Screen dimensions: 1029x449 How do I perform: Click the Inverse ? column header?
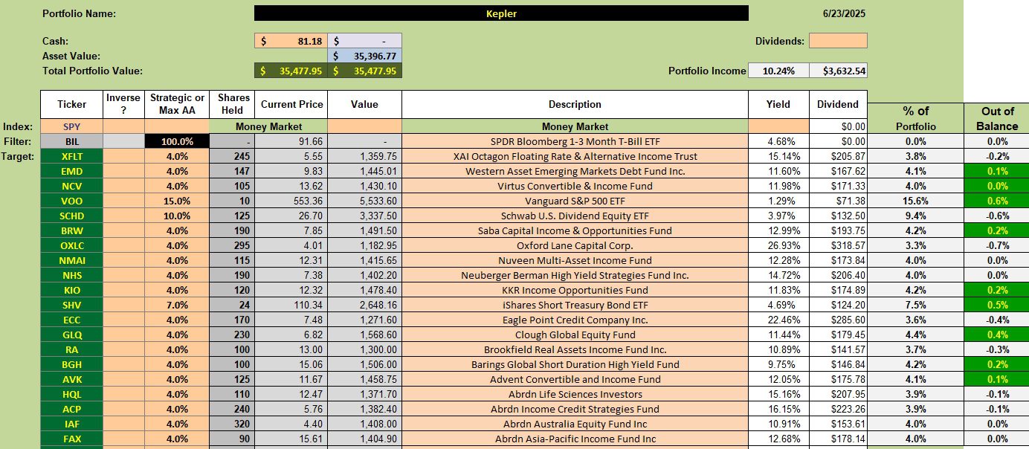click(x=123, y=105)
